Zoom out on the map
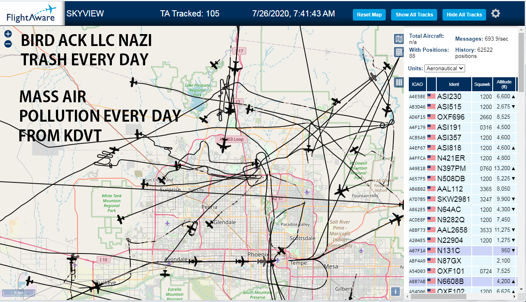 [8, 44]
